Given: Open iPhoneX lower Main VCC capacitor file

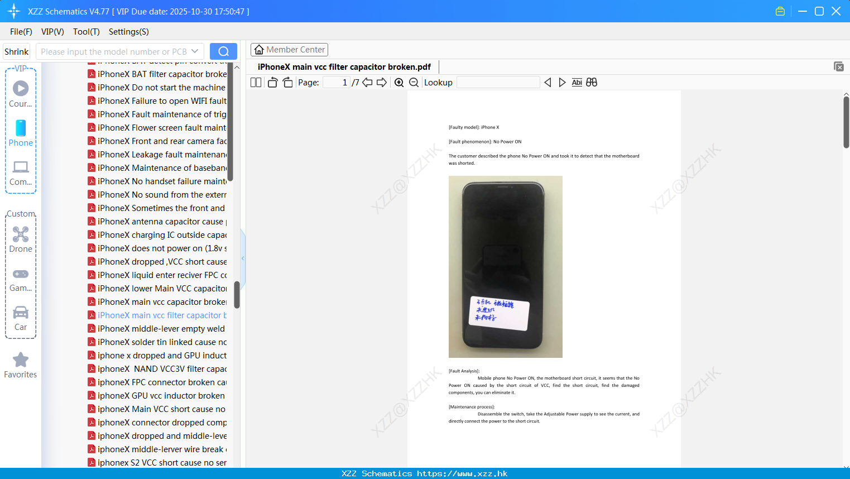Looking at the screenshot, I should 157,288.
